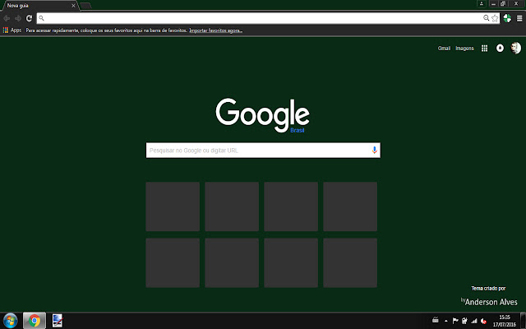Viewport: 526px width, 329px height.
Task: Open the Gmail link
Action: point(444,49)
